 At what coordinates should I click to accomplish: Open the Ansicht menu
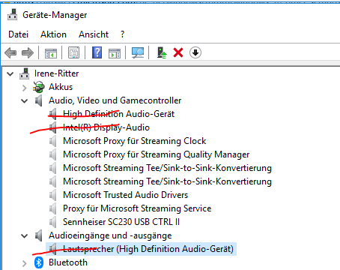[x=94, y=34]
